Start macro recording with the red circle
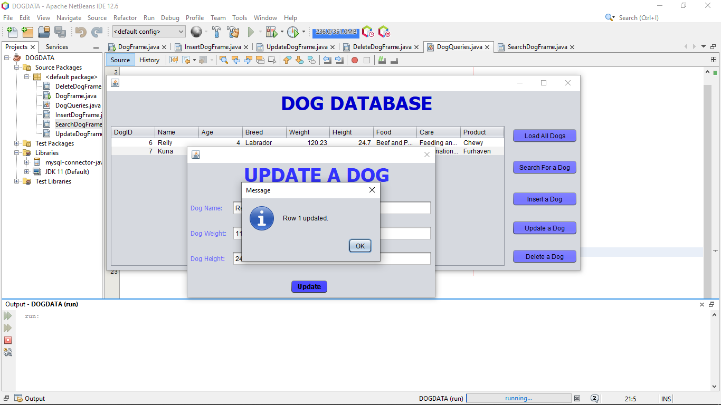The height and width of the screenshot is (405, 721). (x=355, y=60)
